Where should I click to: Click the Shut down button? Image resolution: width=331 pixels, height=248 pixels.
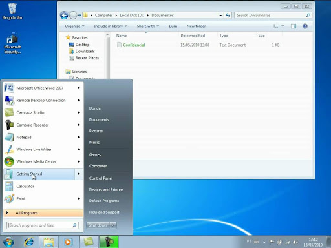(98, 225)
